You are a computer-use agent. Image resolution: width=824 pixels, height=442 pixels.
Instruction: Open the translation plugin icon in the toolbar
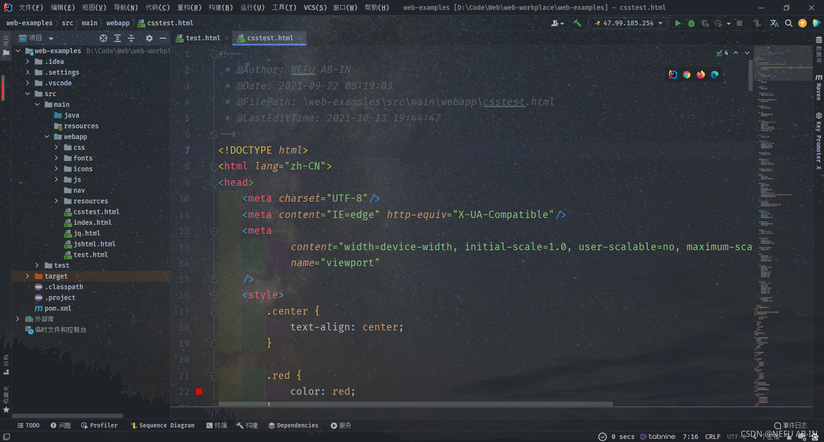coord(774,23)
